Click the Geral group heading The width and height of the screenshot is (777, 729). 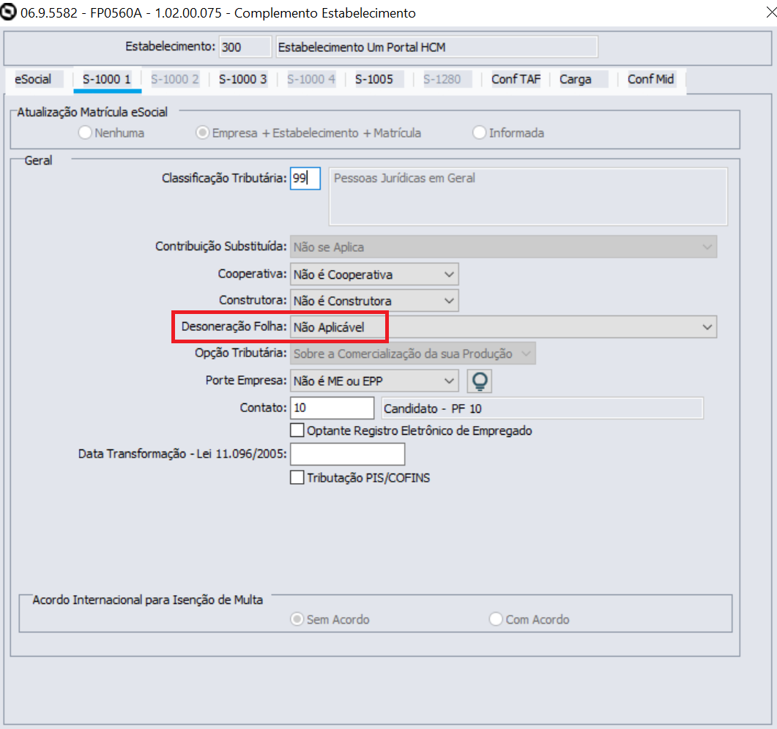click(38, 160)
